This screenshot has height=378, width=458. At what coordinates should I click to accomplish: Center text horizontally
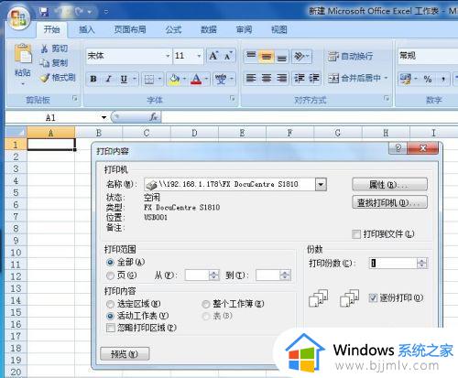point(267,79)
